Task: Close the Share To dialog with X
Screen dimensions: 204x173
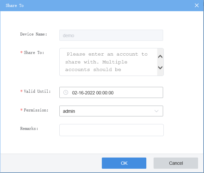Action: click(197, 6)
